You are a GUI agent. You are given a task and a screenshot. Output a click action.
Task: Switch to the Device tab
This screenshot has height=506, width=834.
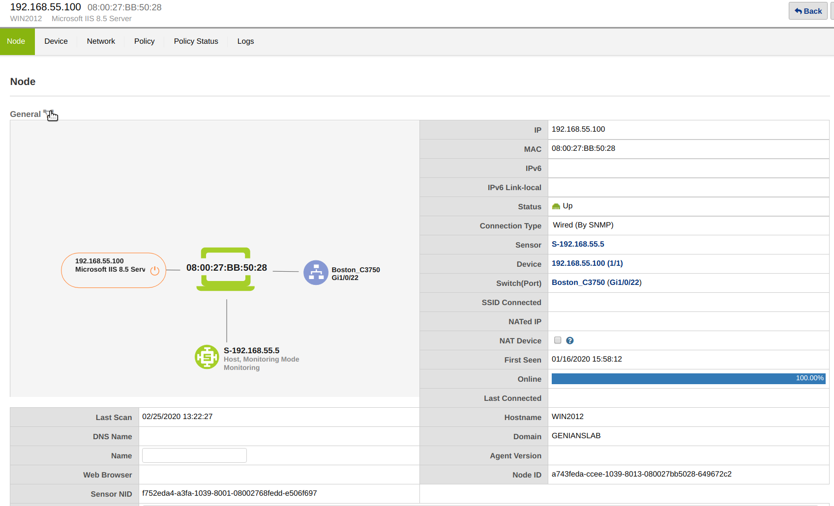(x=56, y=41)
